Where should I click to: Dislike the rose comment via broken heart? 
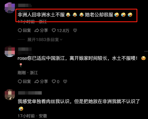click(65, 81)
